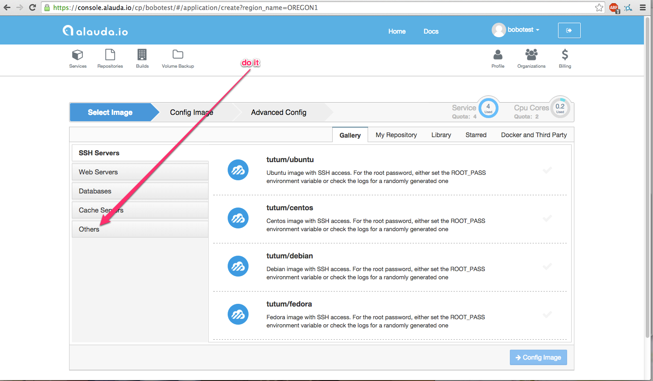Image resolution: width=653 pixels, height=381 pixels.
Task: Reload the page with refresh icon
Action: tap(32, 8)
